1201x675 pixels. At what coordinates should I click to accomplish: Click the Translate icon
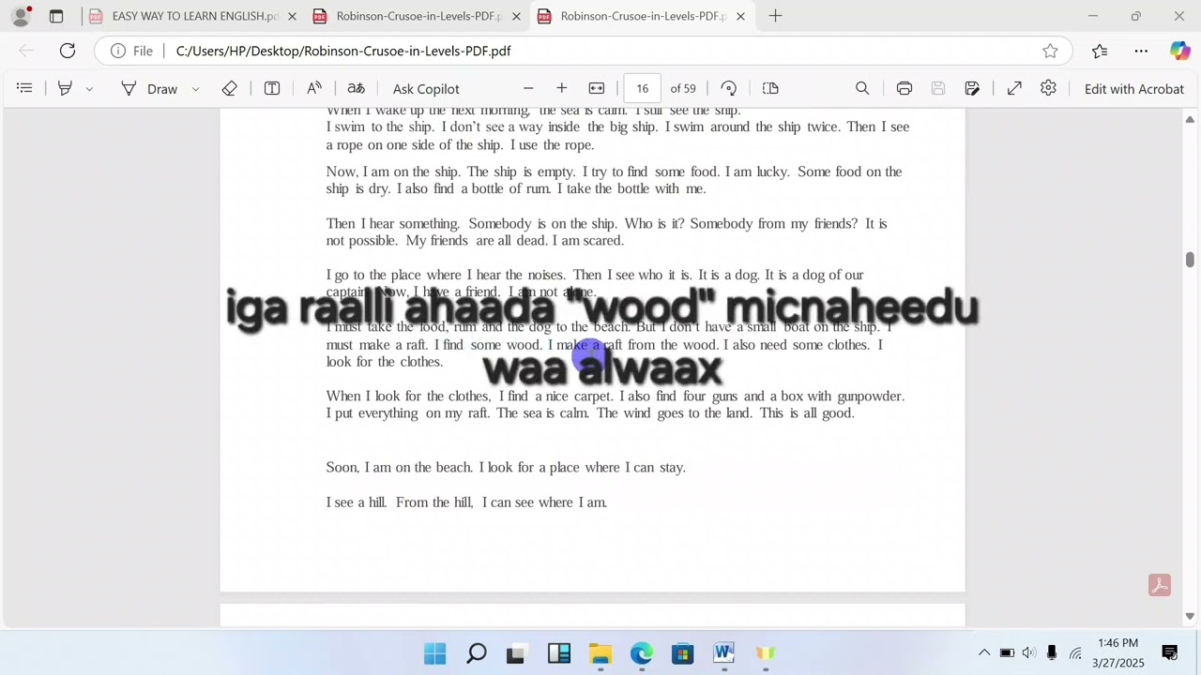click(356, 88)
